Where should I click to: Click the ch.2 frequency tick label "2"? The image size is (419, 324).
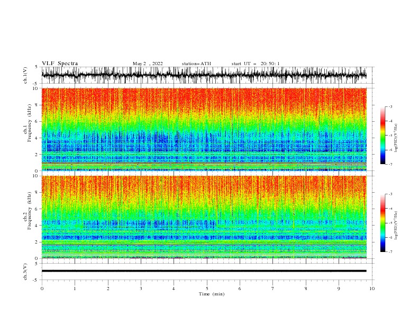[37, 242]
